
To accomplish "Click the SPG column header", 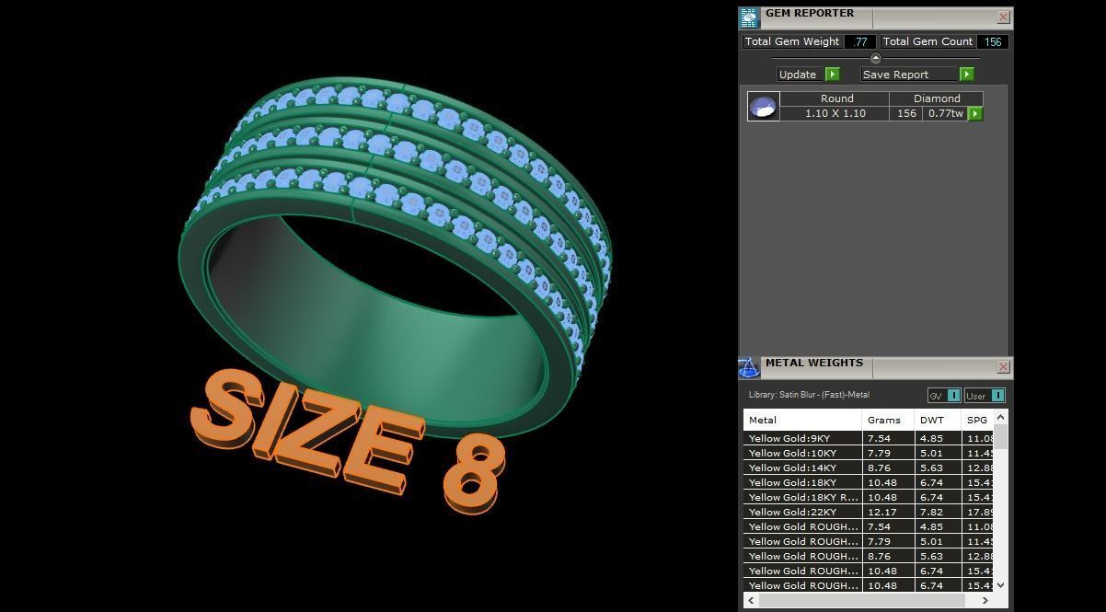I will (977, 421).
